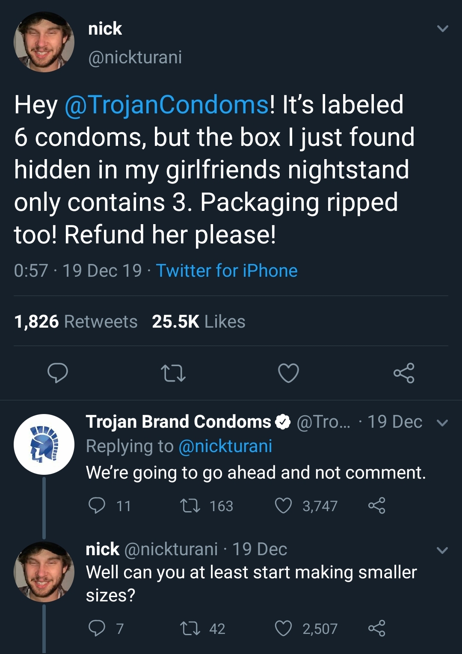Retweet nick's main tweet

pos(173,373)
